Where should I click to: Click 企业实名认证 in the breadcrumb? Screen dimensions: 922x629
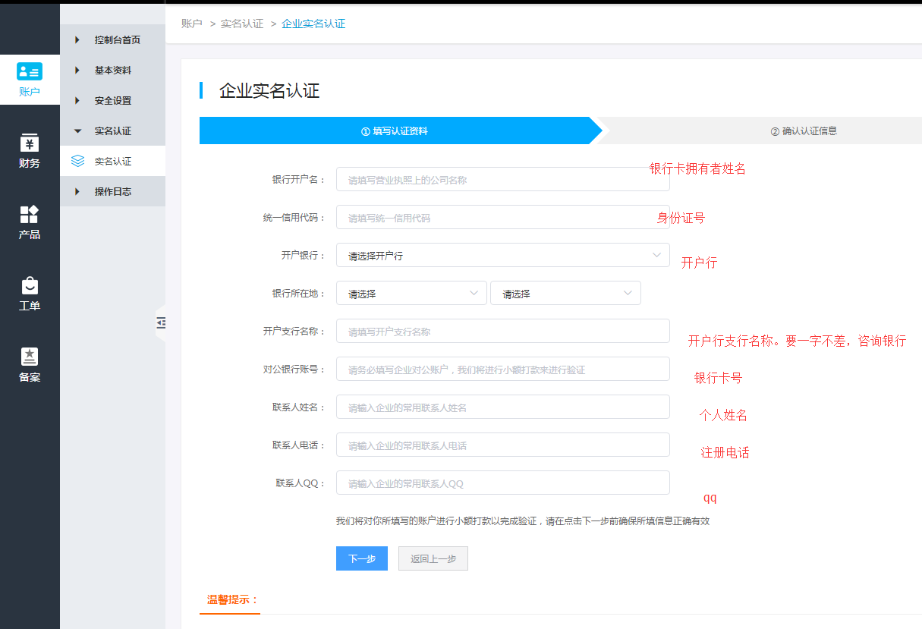tap(313, 24)
